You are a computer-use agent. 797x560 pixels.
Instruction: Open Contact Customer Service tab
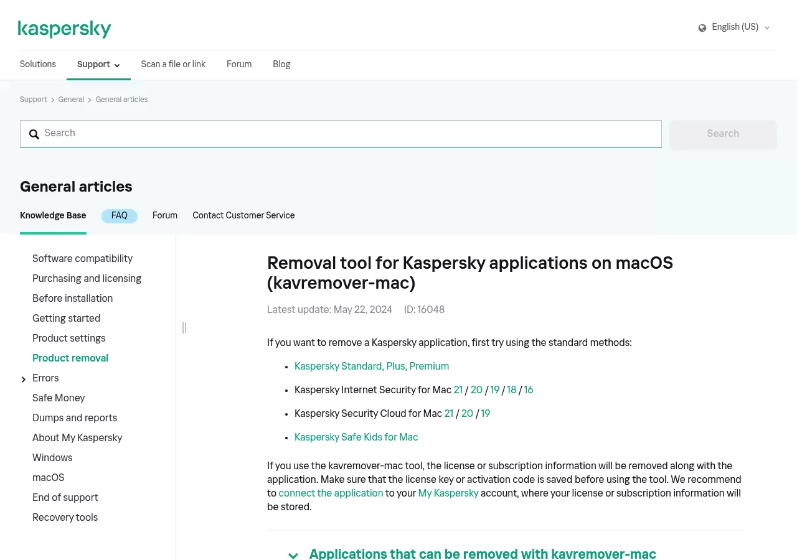point(243,216)
